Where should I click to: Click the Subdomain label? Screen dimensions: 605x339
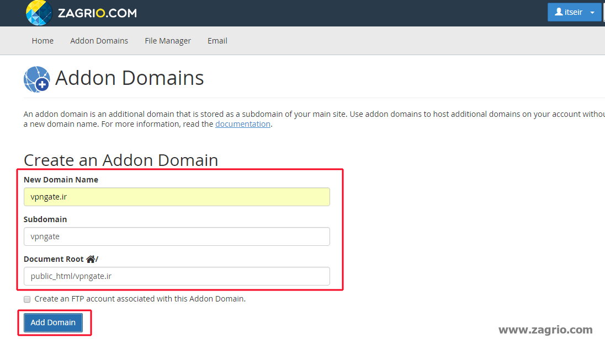(45, 219)
